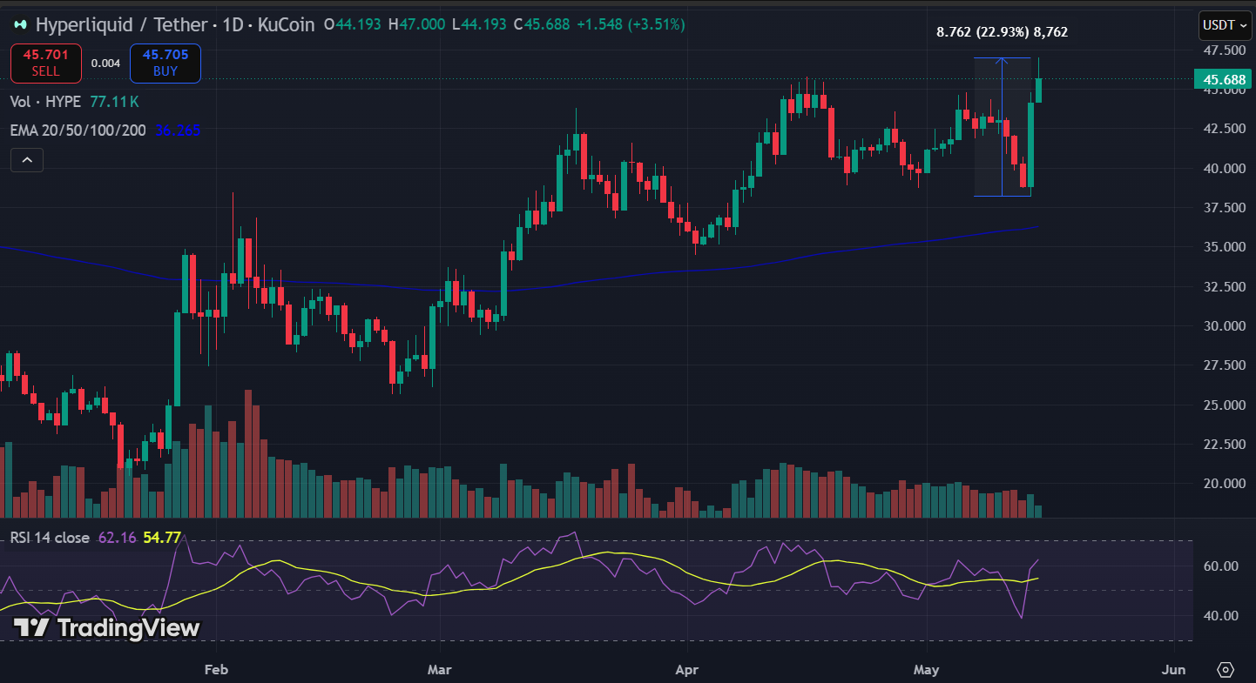Viewport: 1256px width, 683px height.
Task: Open chart settings gear icon
Action: pos(1226,670)
